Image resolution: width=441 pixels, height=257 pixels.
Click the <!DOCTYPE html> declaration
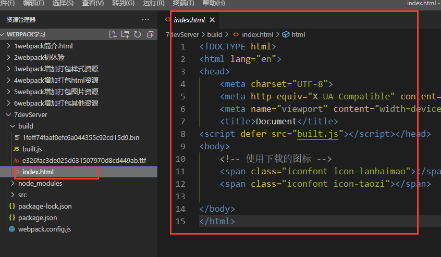click(x=238, y=46)
